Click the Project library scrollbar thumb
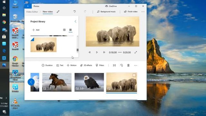206x116 pixels. [x=78, y=50]
